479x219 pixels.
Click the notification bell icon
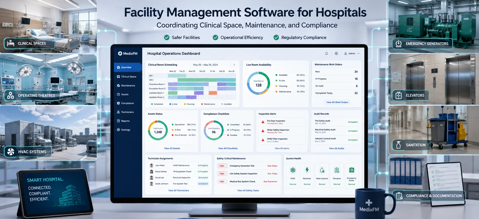pyautogui.click(x=326, y=53)
